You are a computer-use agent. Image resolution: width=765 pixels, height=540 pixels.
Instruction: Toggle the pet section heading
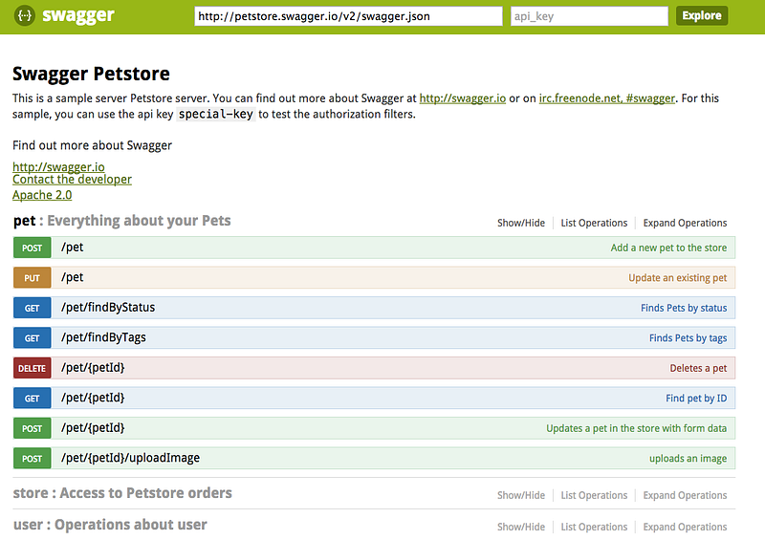[x=122, y=221]
